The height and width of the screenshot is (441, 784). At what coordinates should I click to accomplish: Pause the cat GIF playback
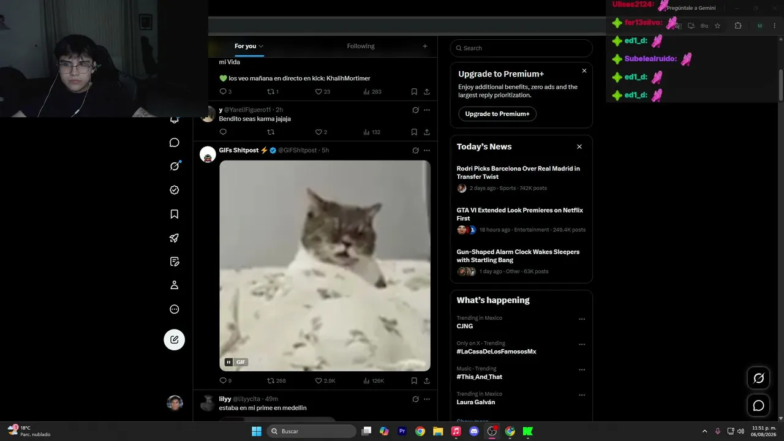click(228, 362)
